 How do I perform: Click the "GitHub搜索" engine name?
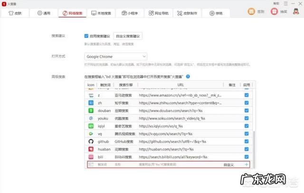124,142
